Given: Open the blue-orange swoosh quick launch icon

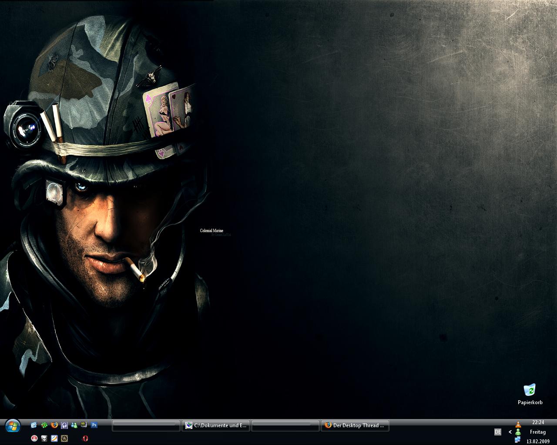Looking at the screenshot, I should [54, 438].
